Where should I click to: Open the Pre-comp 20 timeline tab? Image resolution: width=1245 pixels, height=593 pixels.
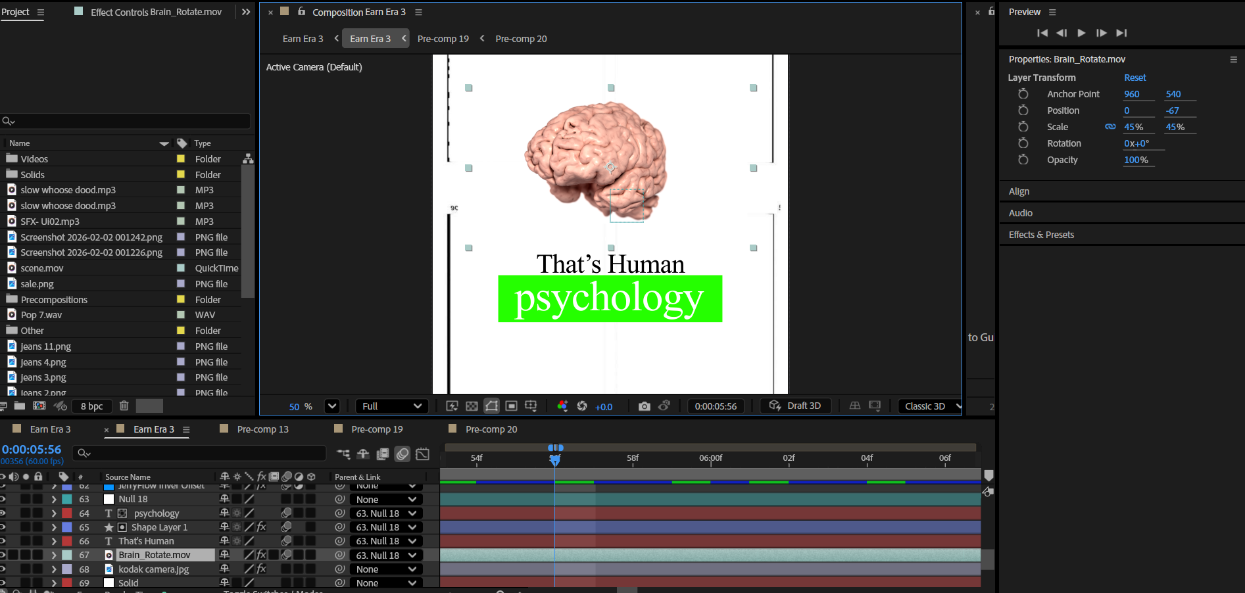pyautogui.click(x=491, y=429)
